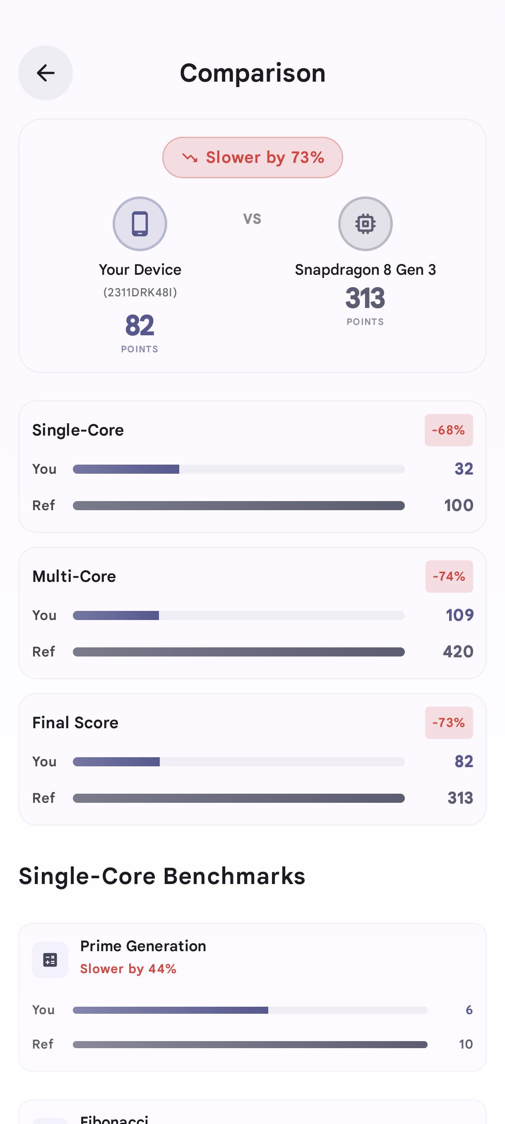Tap the Prime Generation You progress bar
This screenshot has width=505, height=1124.
coord(250,1010)
